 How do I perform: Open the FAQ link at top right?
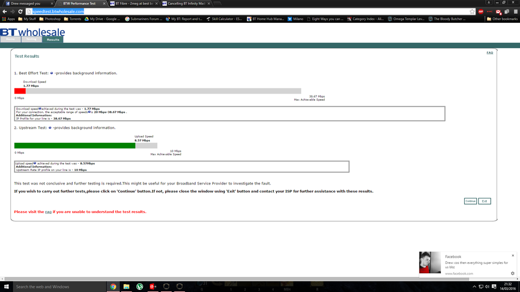coord(490,52)
